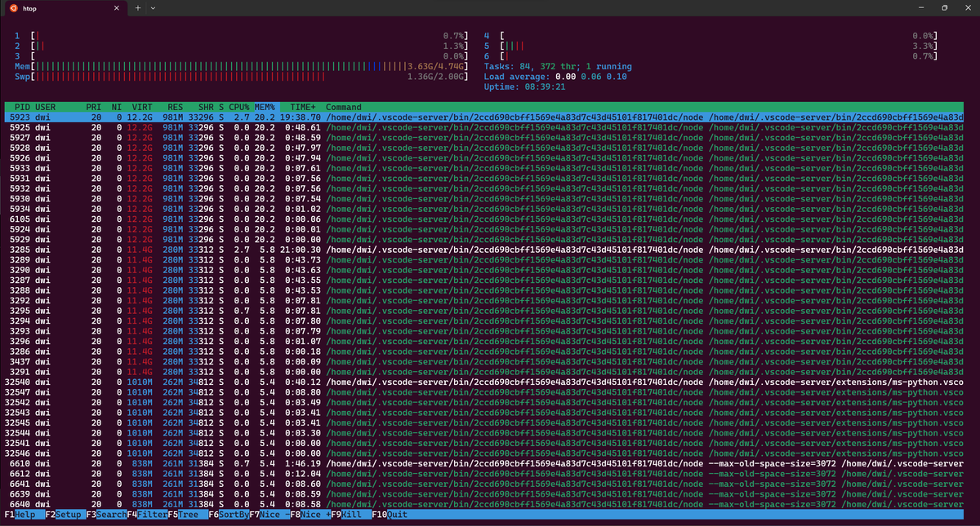The image size is (980, 526).
Task: Sort by the Command column header
Action: coord(344,107)
